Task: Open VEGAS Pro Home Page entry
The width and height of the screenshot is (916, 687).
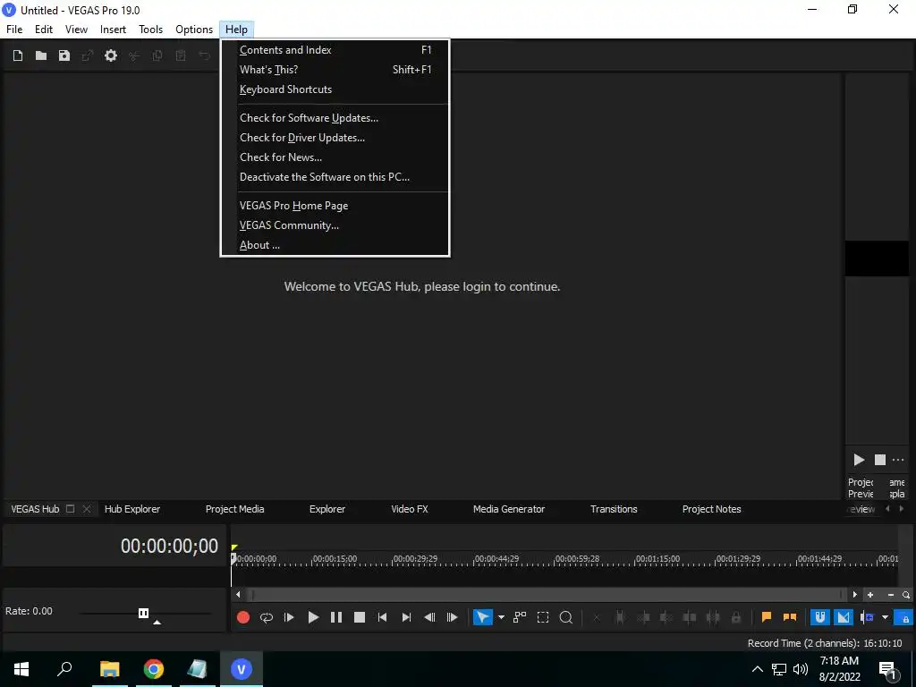Action: click(x=335, y=206)
